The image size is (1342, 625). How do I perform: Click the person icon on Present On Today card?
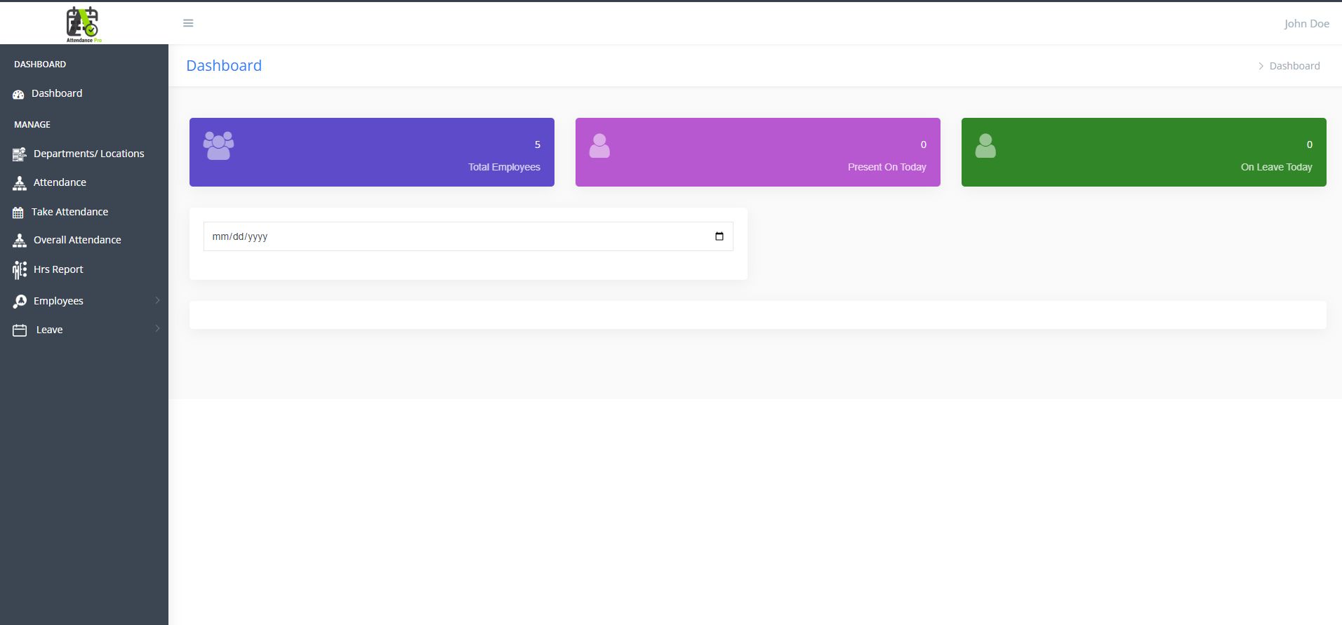click(599, 146)
